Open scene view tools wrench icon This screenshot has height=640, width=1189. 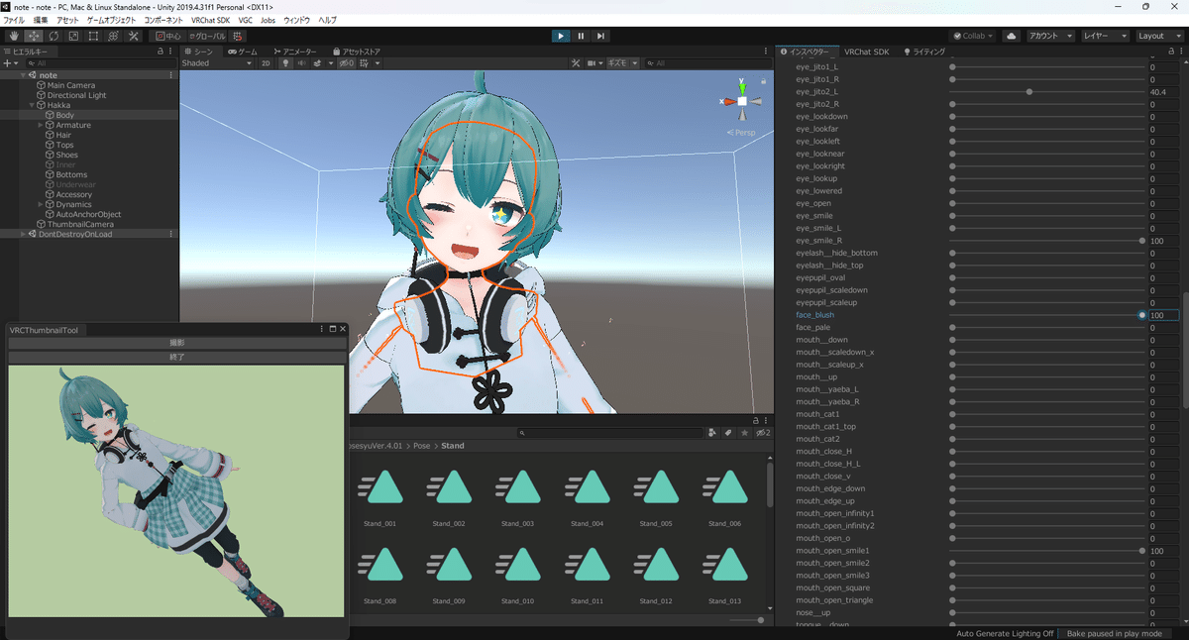[575, 63]
